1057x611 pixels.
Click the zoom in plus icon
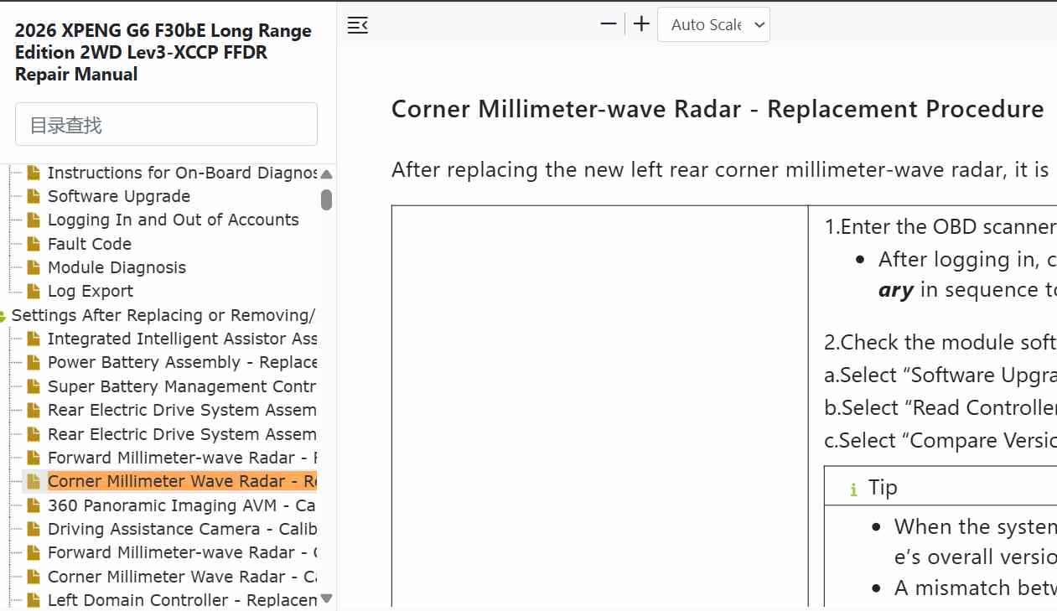click(641, 24)
